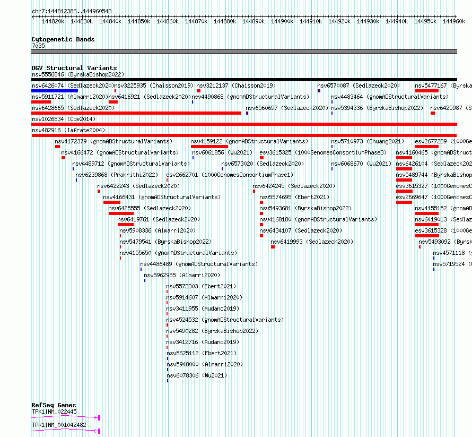The height and width of the screenshot is (437, 472).
Task: Open nsv6239868 (Prakrithi2022) label
Action: click(x=117, y=175)
